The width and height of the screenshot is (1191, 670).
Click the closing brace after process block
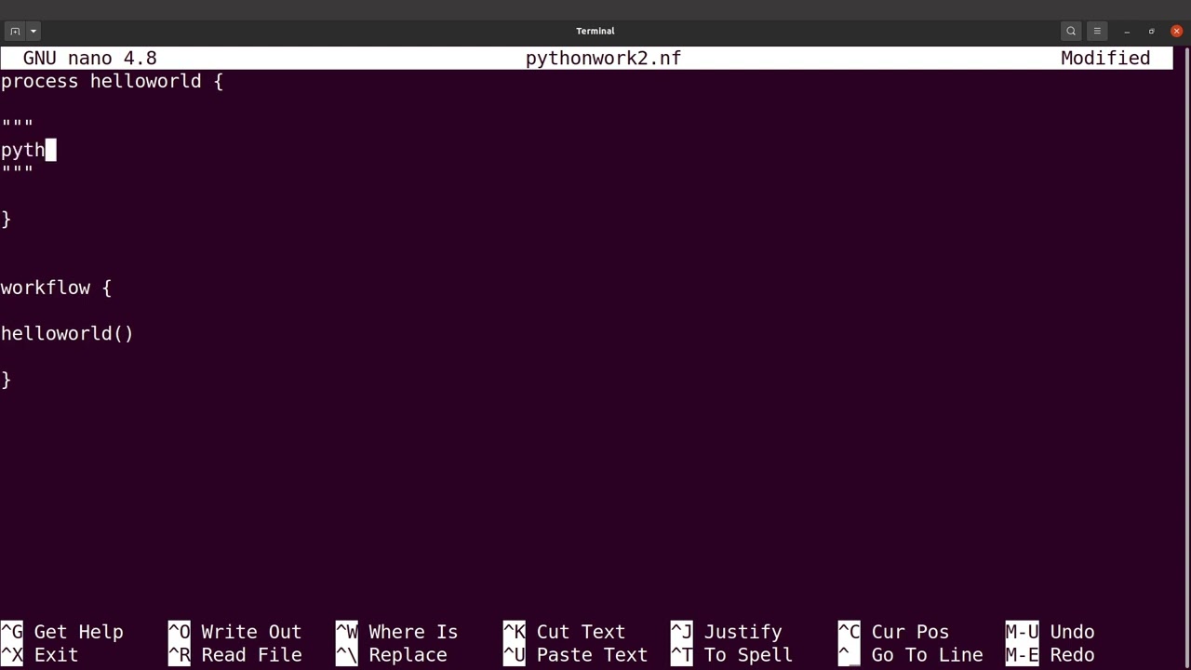point(6,219)
